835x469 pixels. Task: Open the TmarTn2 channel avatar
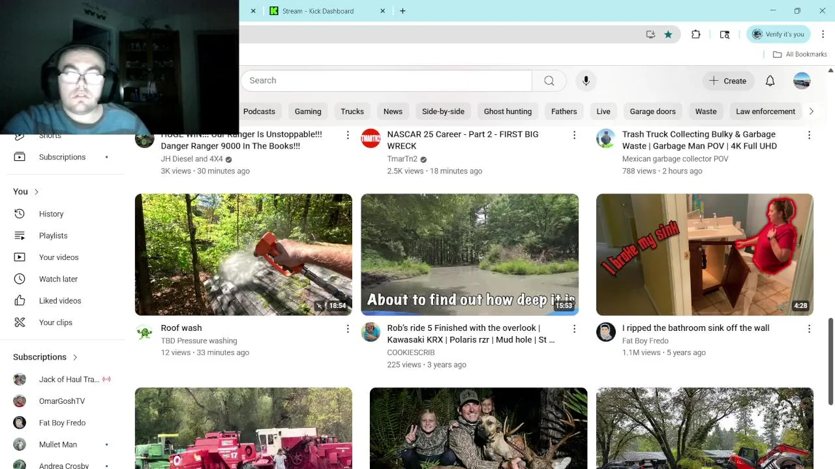pos(371,138)
